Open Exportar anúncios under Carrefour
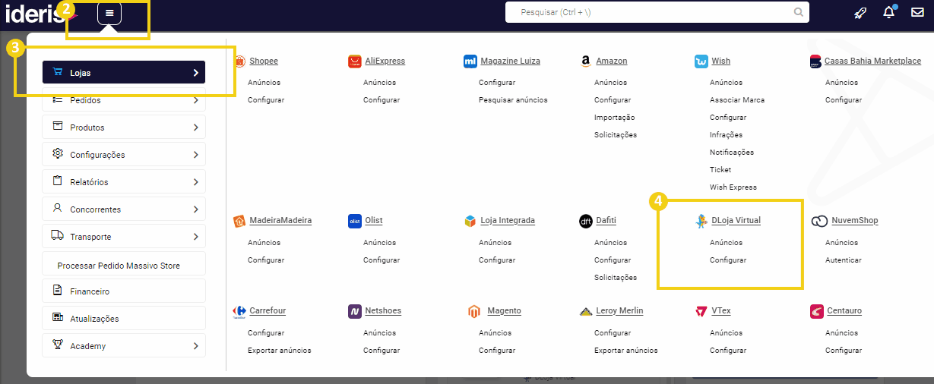The width and height of the screenshot is (934, 384). 279,351
